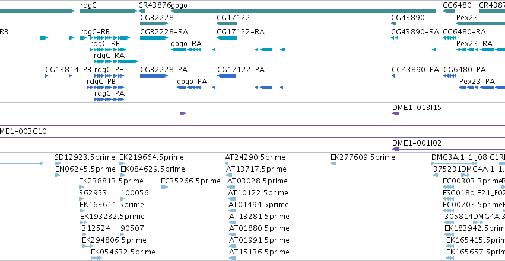Open the 305814 feature label

[x=458, y=217]
